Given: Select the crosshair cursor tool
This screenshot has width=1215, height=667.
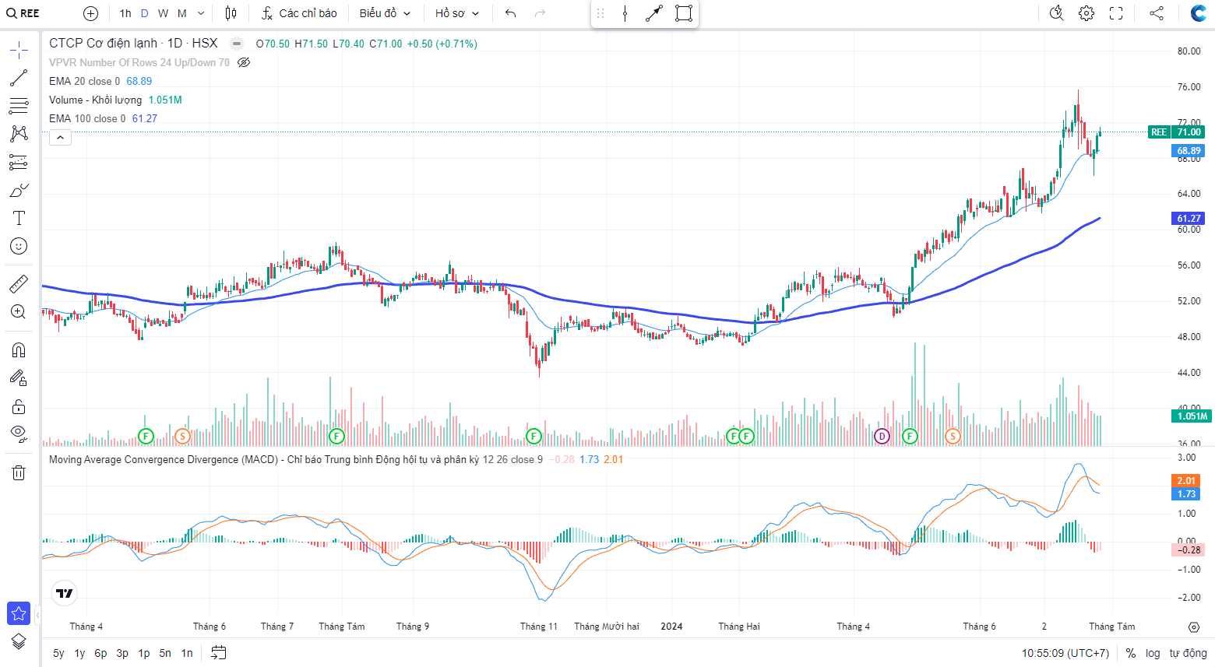Looking at the screenshot, I should 19,51.
